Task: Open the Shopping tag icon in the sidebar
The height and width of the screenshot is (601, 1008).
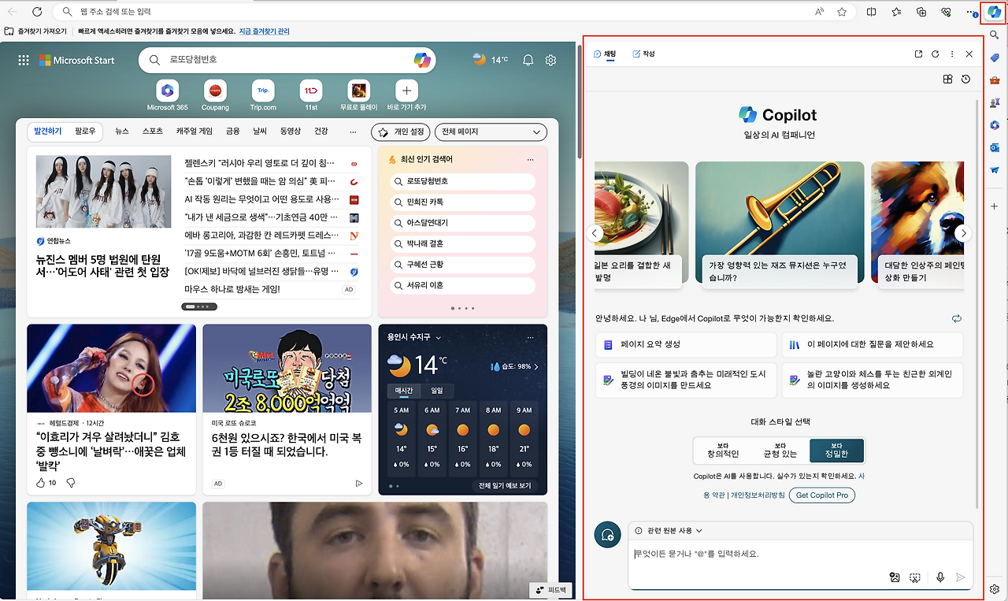Action: (995, 58)
